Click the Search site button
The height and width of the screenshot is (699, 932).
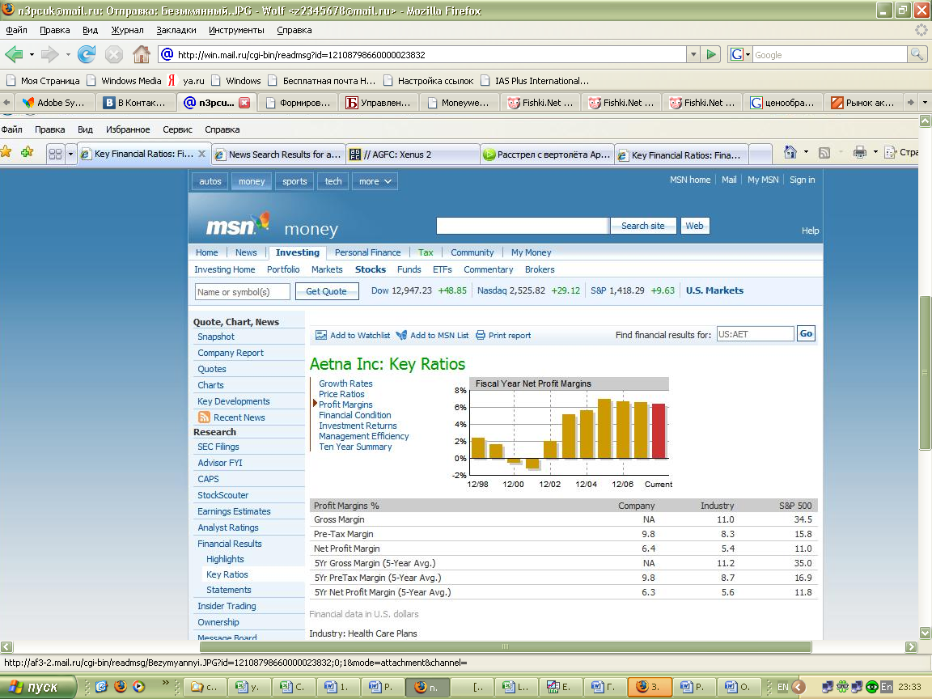tap(642, 226)
